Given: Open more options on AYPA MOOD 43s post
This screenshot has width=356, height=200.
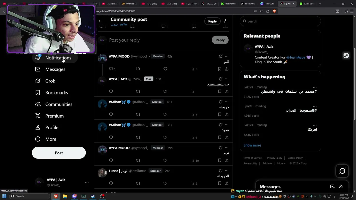Looking at the screenshot, I should (227, 56).
